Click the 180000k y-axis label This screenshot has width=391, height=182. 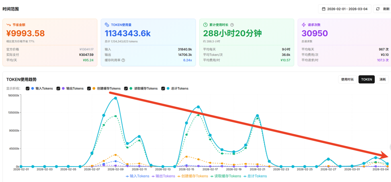pos(13,96)
